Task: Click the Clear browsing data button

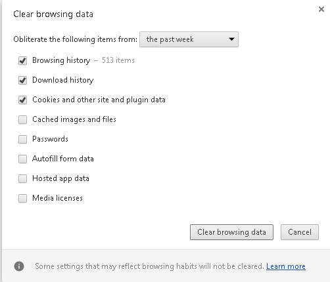Action: pyautogui.click(x=231, y=232)
